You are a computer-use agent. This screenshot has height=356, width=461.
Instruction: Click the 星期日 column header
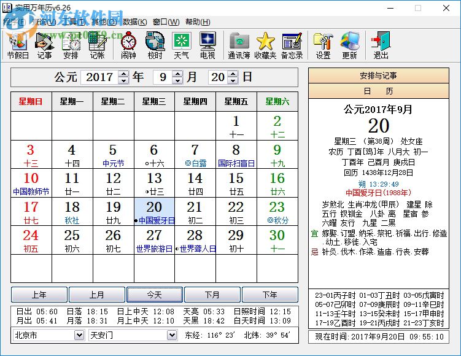(x=31, y=102)
